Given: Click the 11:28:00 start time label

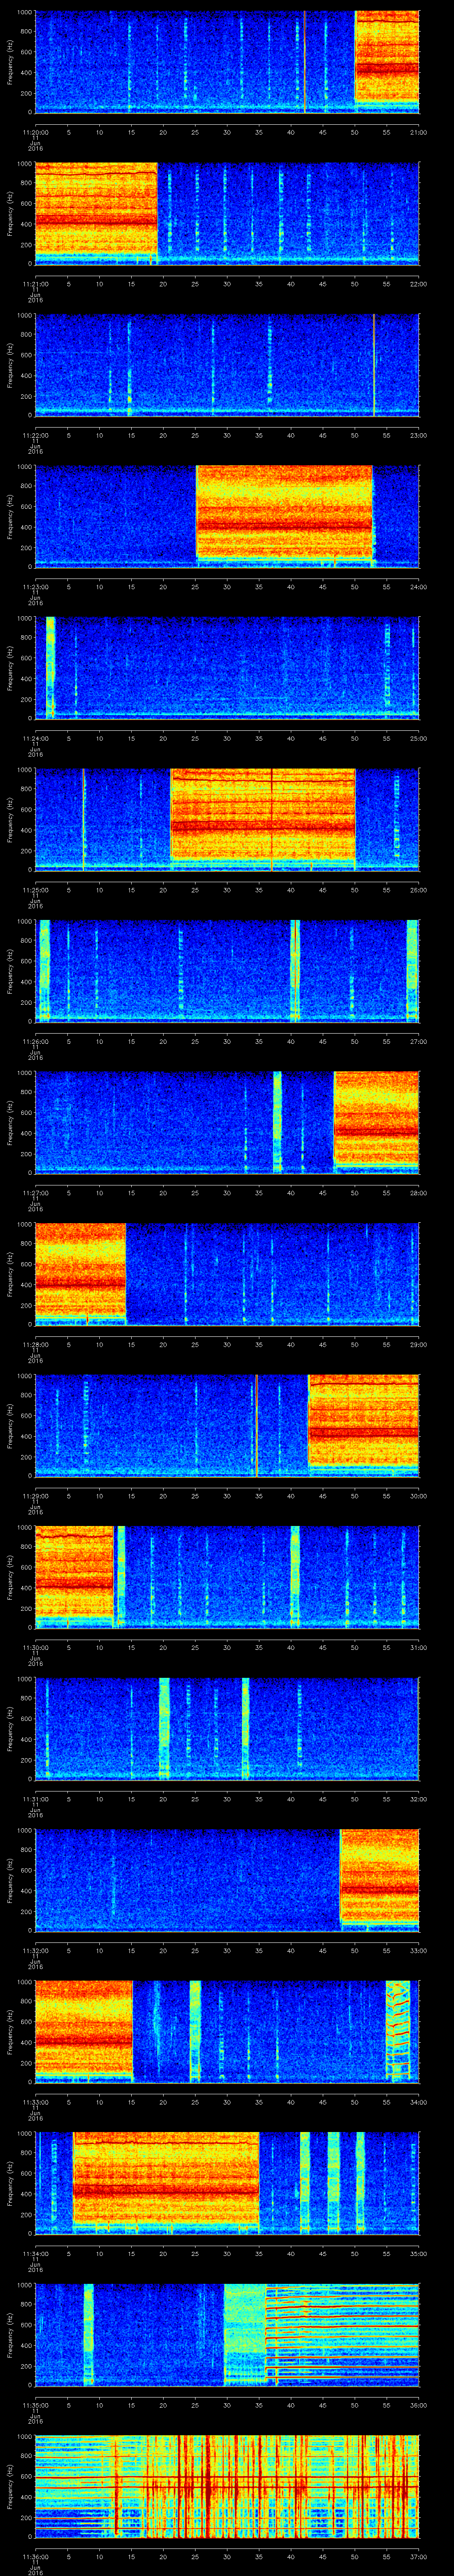Looking at the screenshot, I should click(35, 1344).
